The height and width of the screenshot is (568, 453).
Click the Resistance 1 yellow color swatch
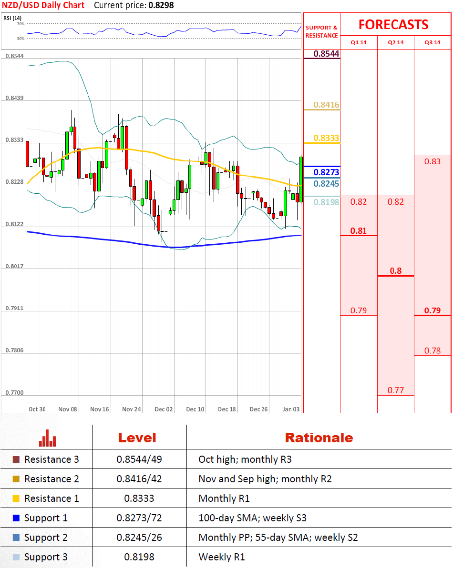pos(16,498)
